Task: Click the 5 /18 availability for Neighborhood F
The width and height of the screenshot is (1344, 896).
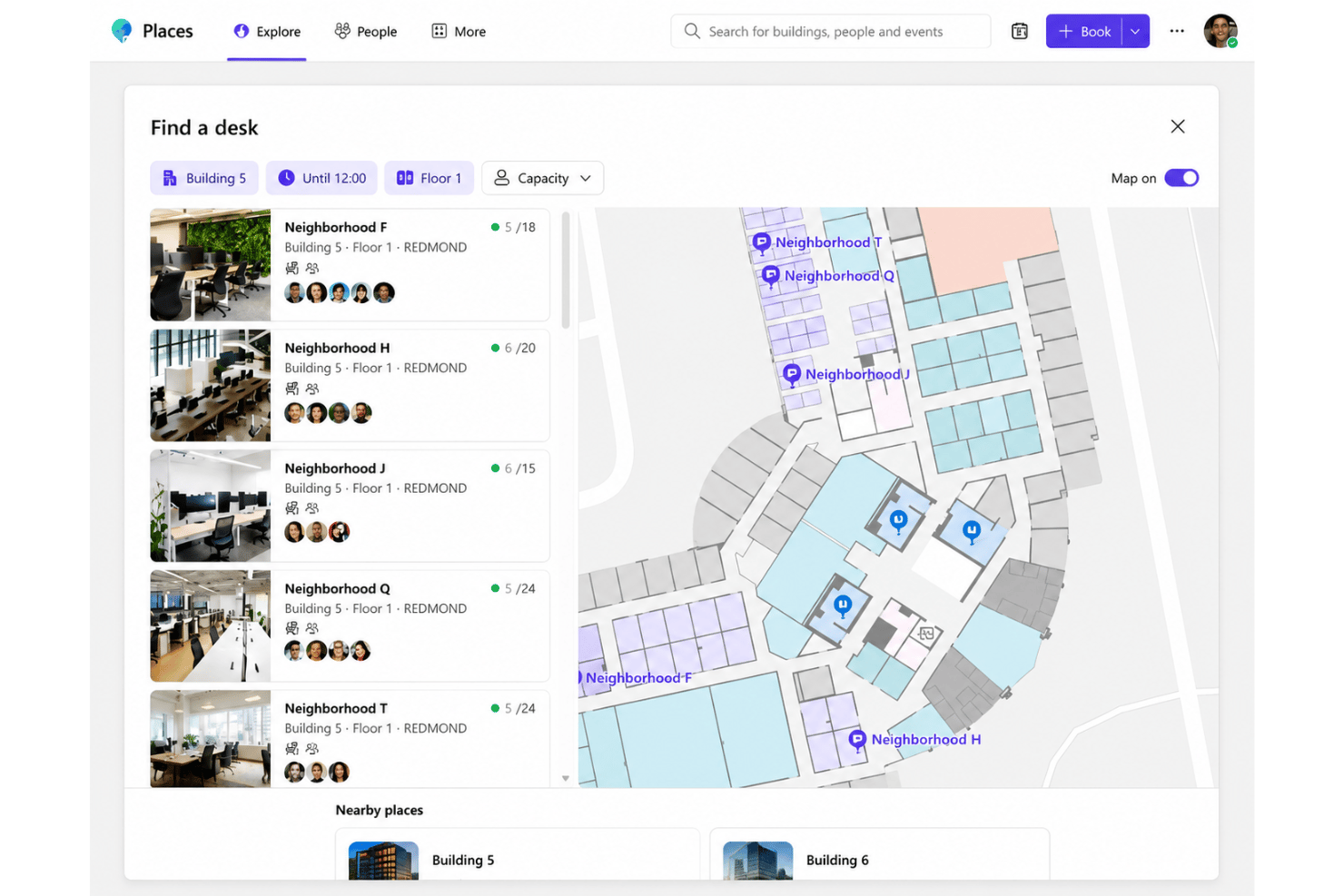Action: pyautogui.click(x=514, y=227)
